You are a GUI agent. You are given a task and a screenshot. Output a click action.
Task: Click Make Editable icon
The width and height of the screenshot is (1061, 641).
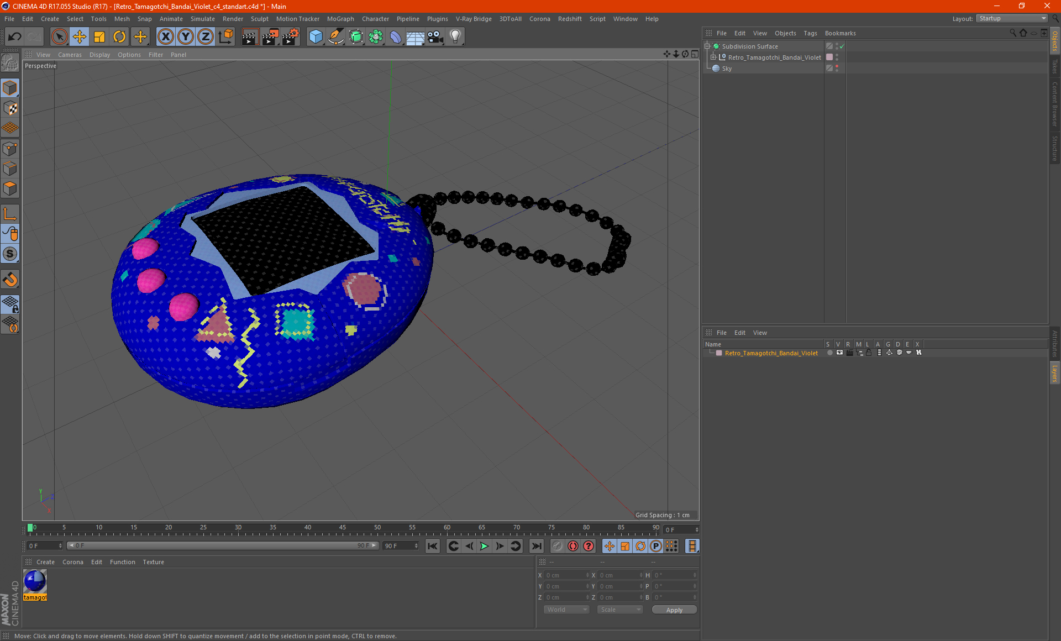[x=10, y=63]
